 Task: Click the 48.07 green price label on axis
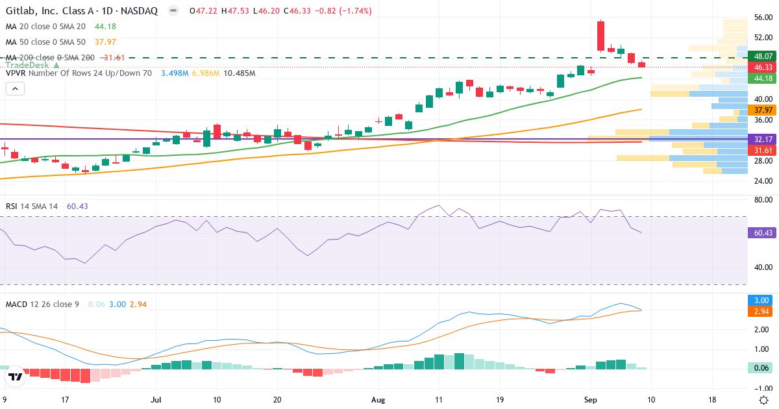762,56
